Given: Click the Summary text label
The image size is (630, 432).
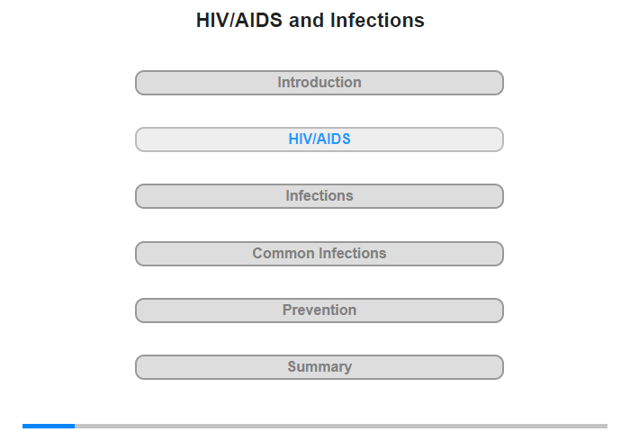Looking at the screenshot, I should pyautogui.click(x=319, y=367).
